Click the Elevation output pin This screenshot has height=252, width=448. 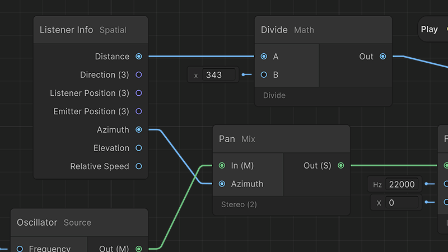tap(138, 148)
